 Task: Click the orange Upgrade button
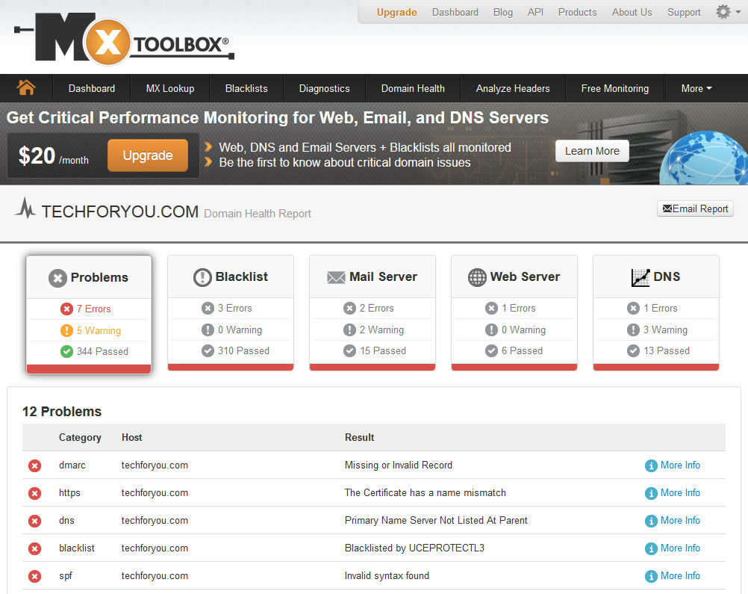147,155
